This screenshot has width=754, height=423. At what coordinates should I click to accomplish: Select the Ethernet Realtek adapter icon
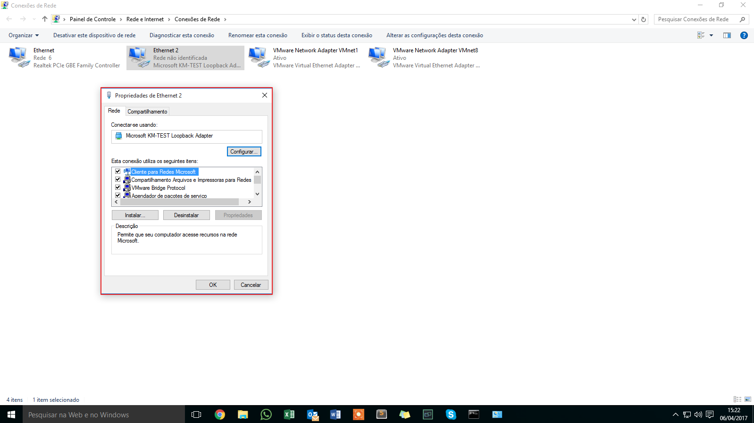(x=19, y=57)
